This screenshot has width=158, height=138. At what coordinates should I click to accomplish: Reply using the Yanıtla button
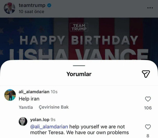(26, 107)
